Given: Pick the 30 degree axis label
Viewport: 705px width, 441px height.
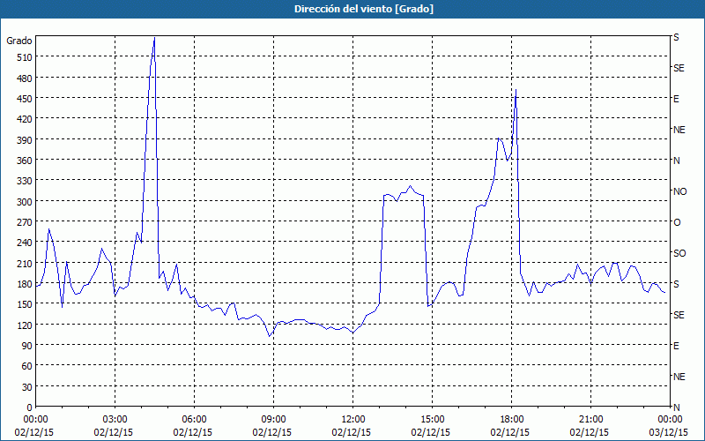Looking at the screenshot, I should (27, 387).
